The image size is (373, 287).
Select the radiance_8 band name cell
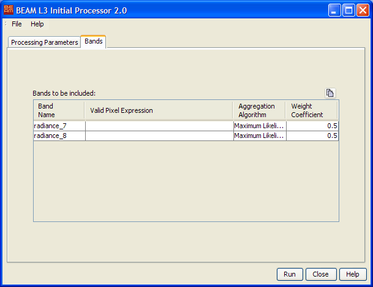59,136
